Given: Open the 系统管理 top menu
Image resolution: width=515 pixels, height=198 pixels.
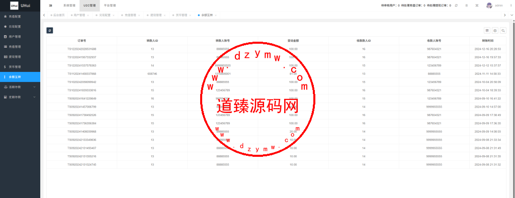Looking at the screenshot, I should click(69, 6).
